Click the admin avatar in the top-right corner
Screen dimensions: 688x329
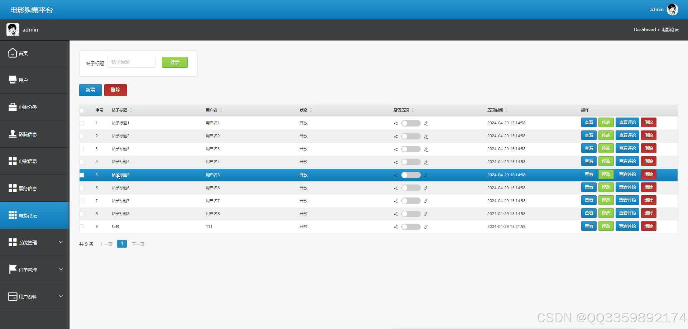[672, 9]
